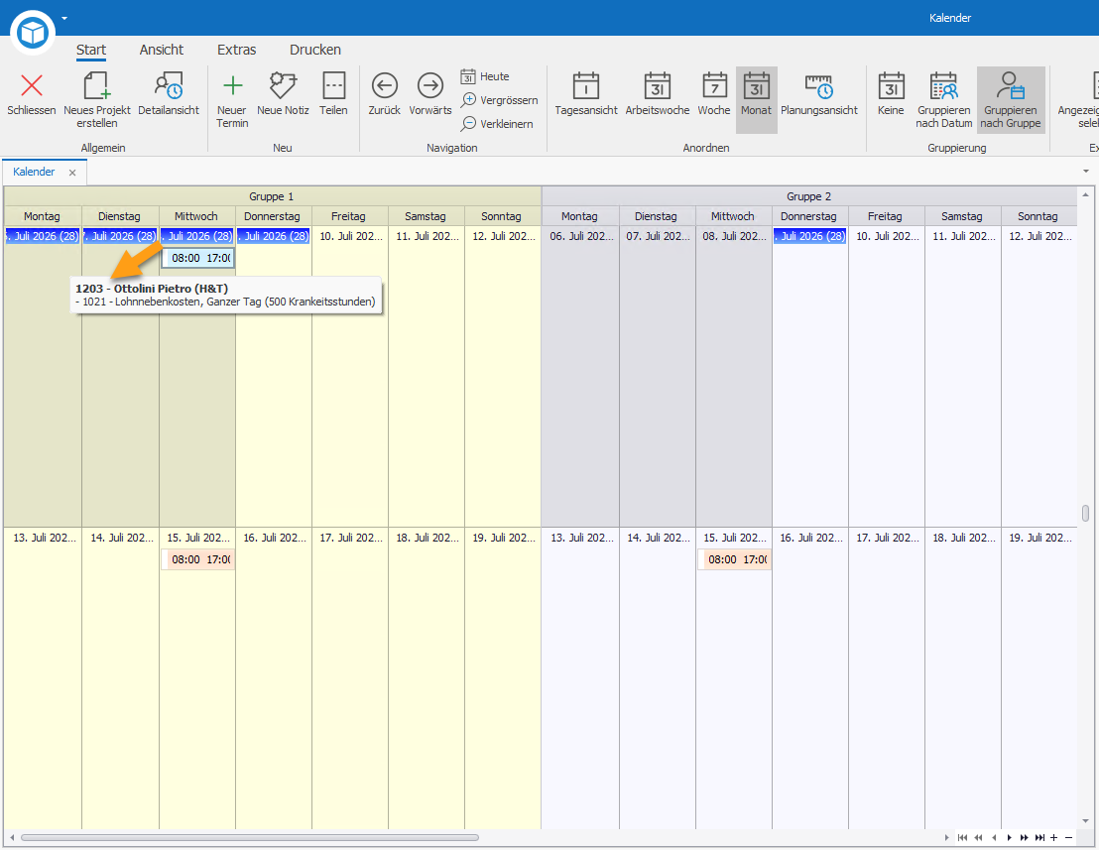Open the quick access dropdown arrow beside logo
Viewport: 1099px width, 850px height.
pyautogui.click(x=64, y=18)
